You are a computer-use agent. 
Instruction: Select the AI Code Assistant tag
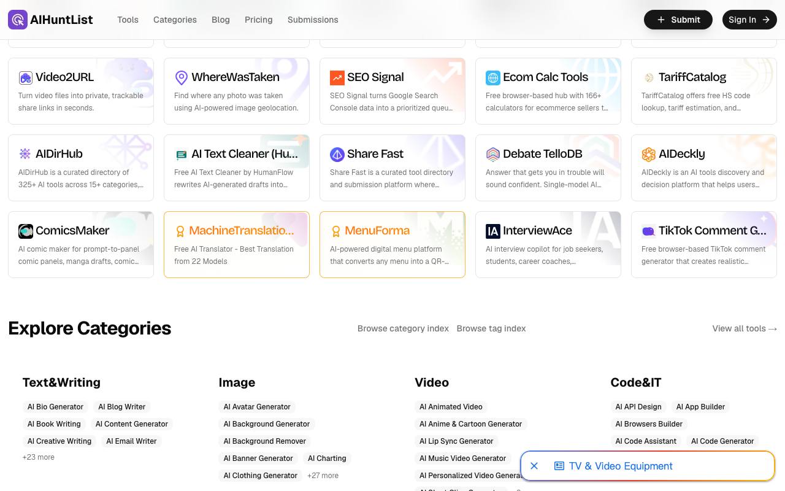tap(646, 441)
